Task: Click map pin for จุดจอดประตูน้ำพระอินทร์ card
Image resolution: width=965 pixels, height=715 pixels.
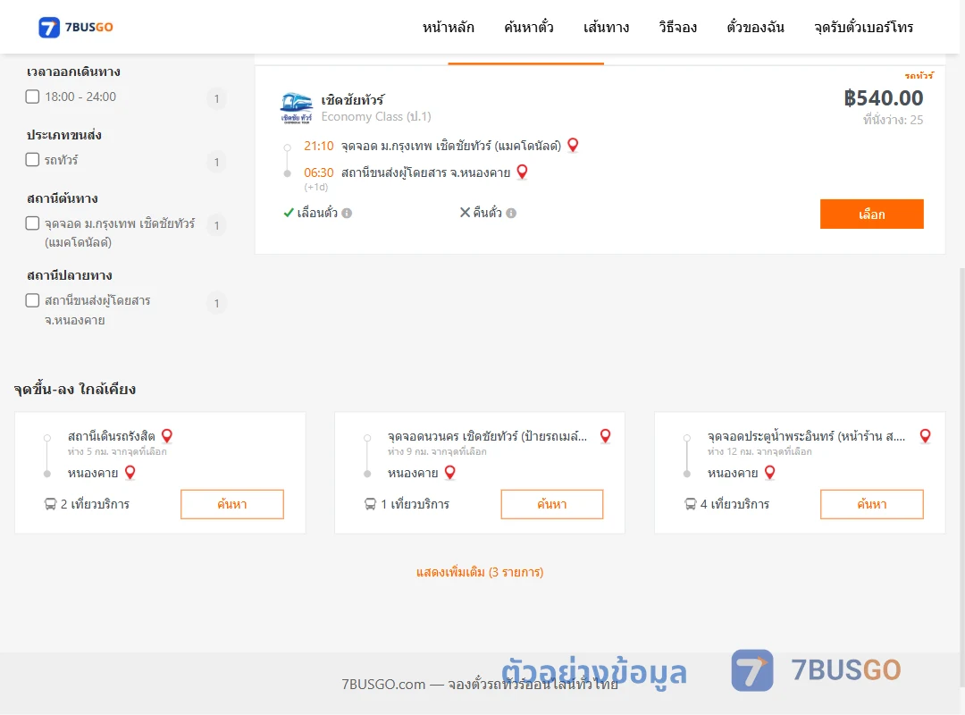Action: [x=925, y=436]
